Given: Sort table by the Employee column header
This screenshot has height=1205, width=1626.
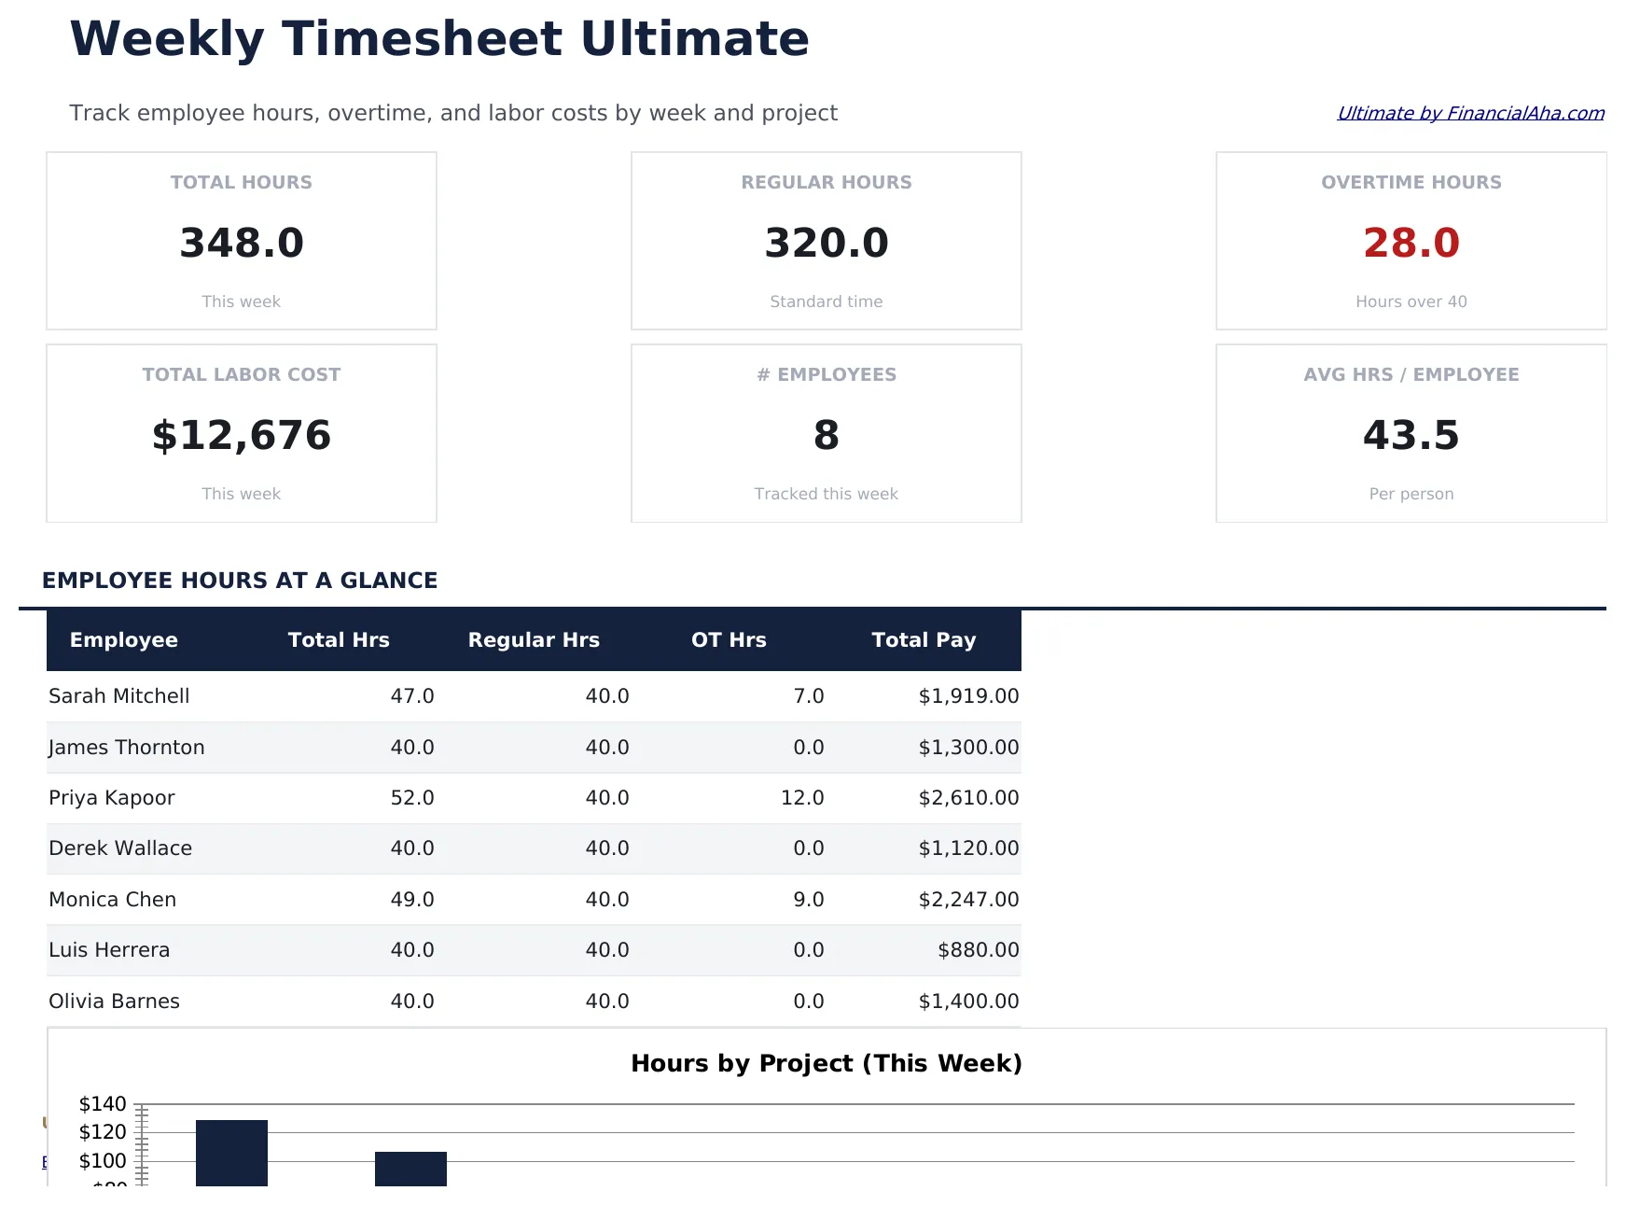Looking at the screenshot, I should click(122, 640).
